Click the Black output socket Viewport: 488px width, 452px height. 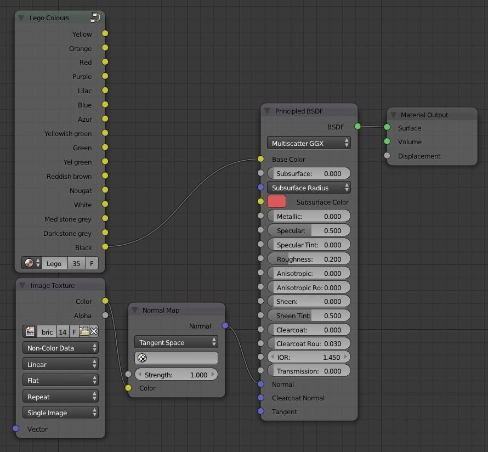105,247
